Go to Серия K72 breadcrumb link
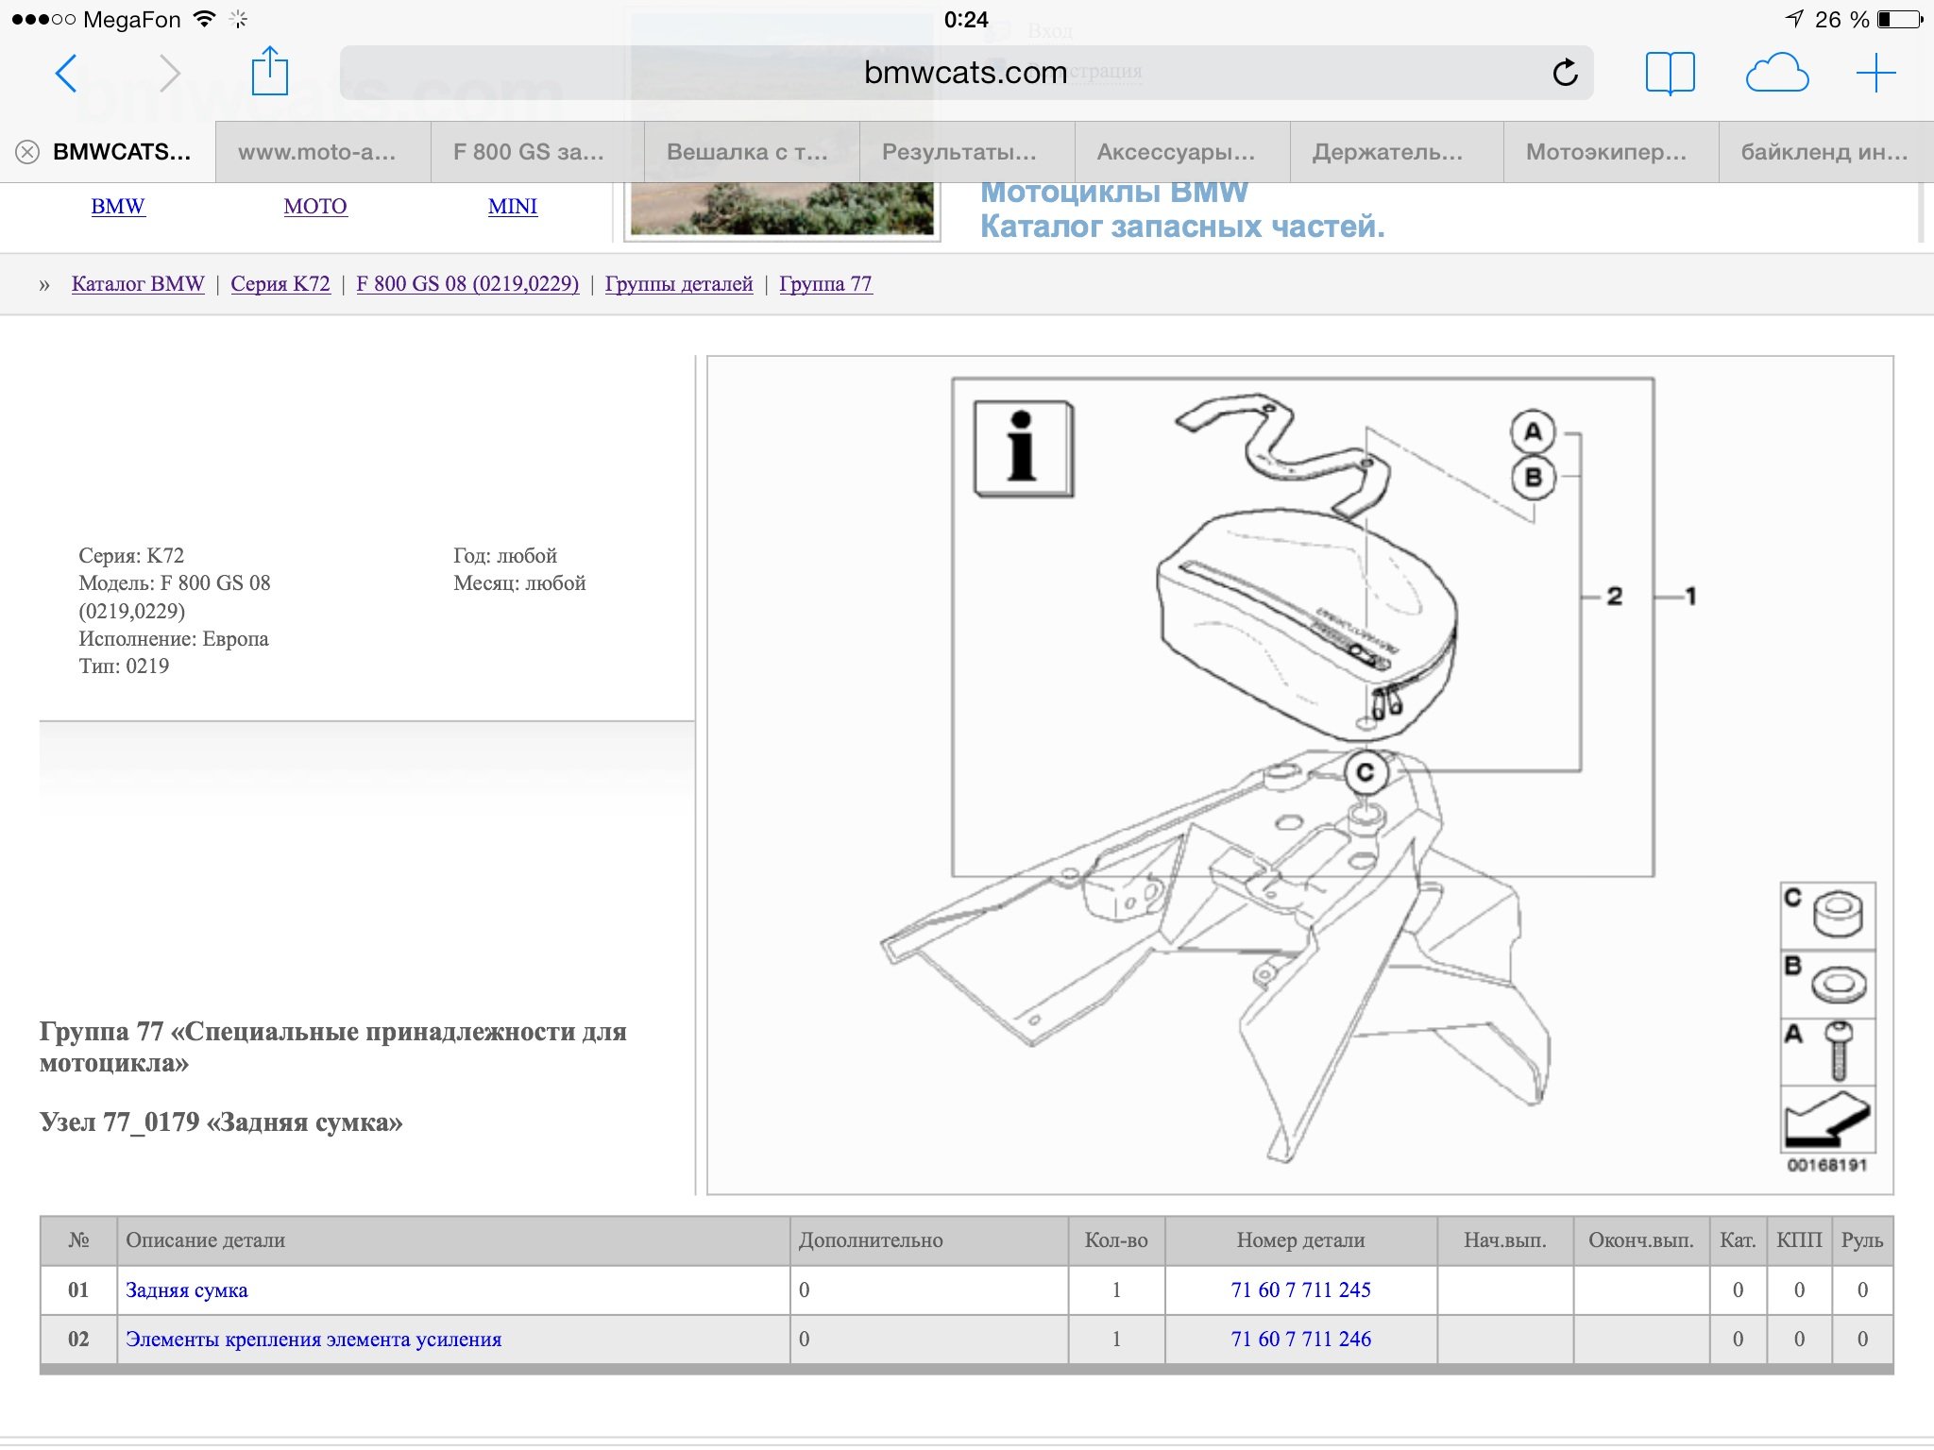Viewport: 1934px width, 1450px height. (280, 284)
